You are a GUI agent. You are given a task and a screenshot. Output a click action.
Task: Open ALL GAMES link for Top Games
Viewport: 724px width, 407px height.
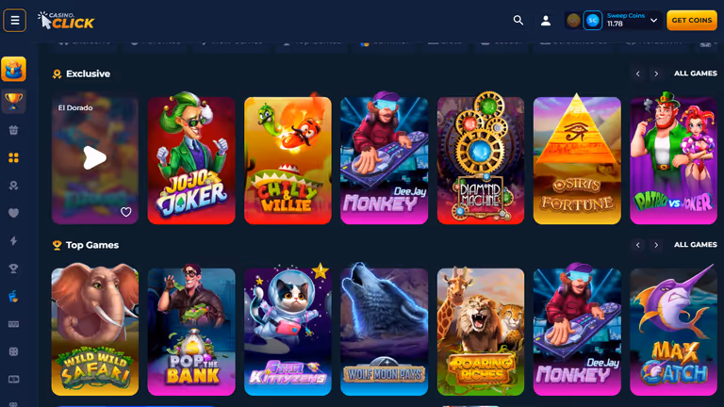click(696, 245)
